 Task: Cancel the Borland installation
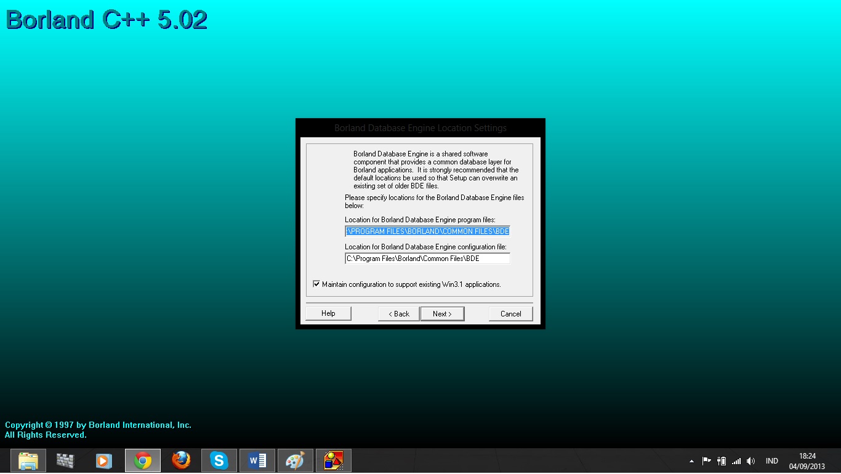[510, 313]
